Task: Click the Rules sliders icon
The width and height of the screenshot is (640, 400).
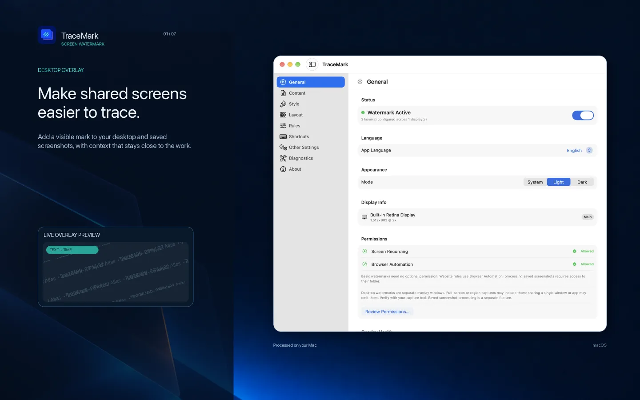Action: click(283, 126)
